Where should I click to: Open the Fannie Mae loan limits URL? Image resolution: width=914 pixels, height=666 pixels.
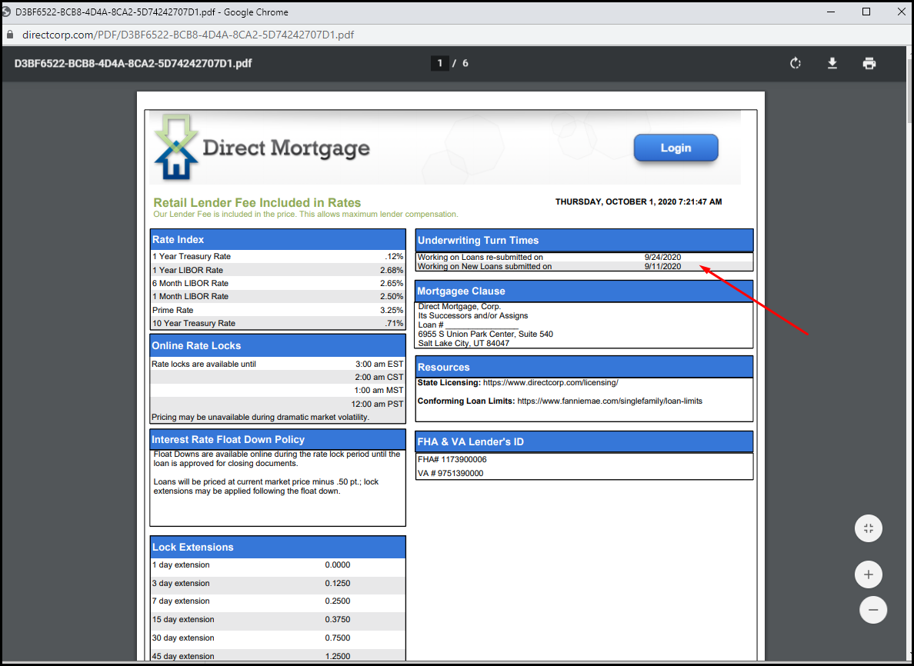(610, 401)
